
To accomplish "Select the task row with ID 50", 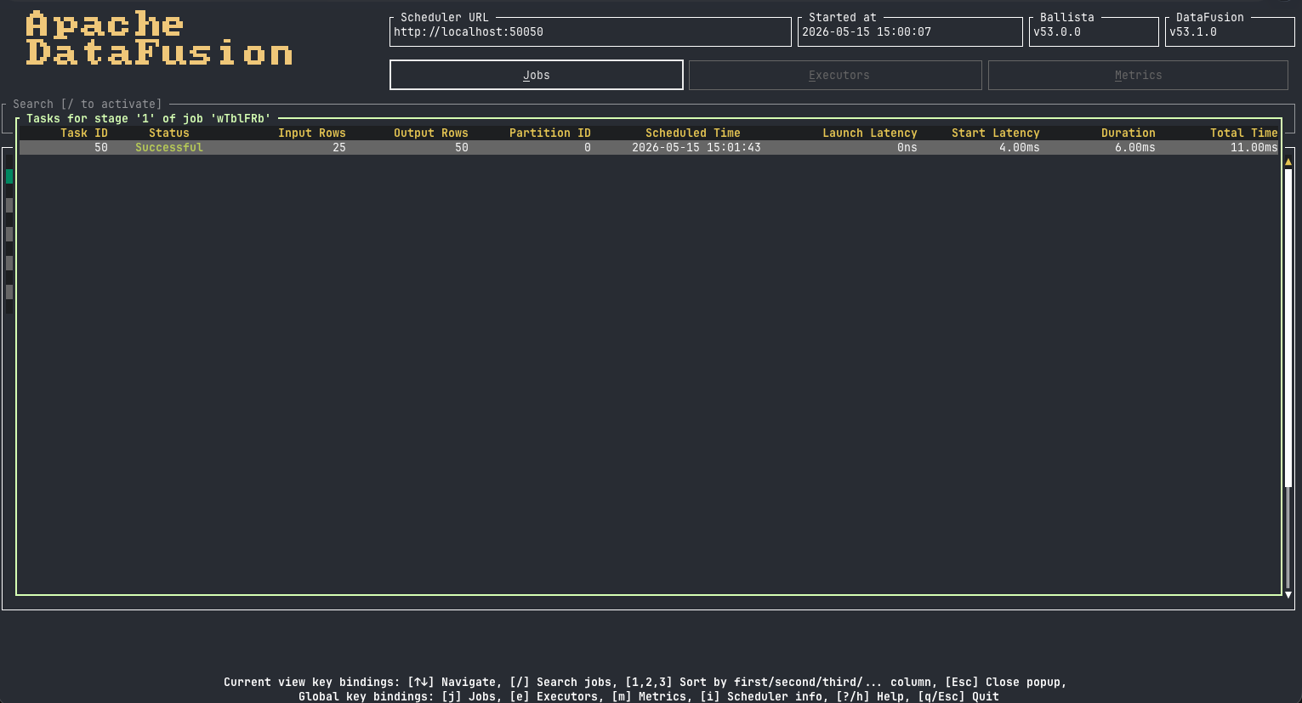I will tap(649, 147).
